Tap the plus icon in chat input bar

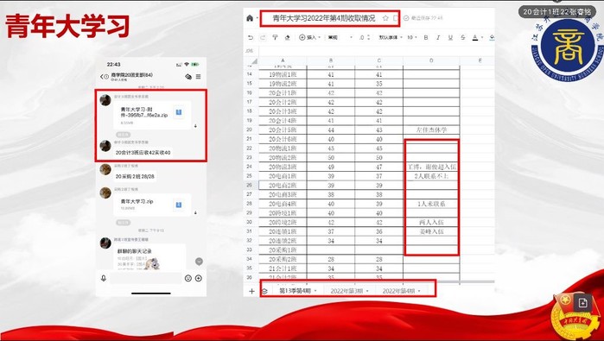199,278
